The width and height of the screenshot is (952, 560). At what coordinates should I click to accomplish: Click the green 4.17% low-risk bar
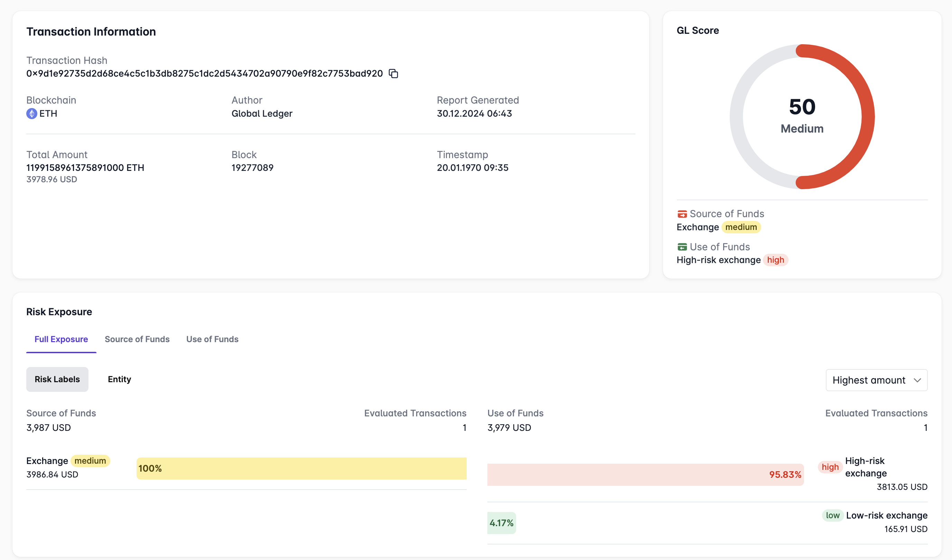501,523
